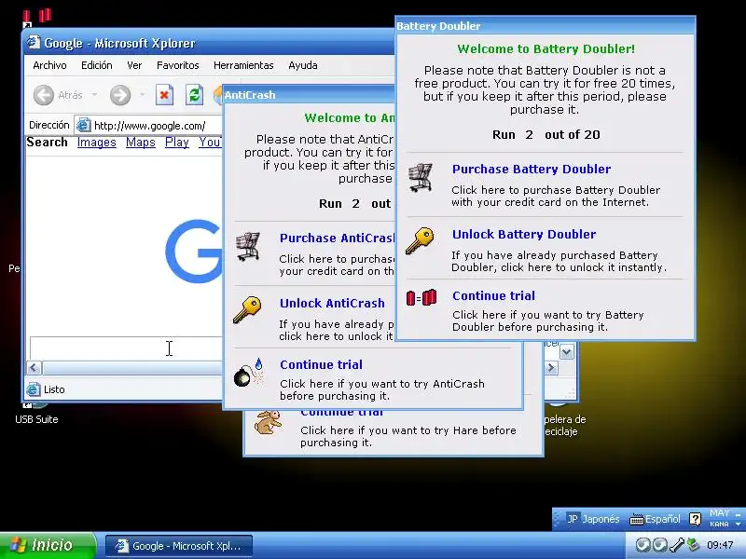Click Continue trial in AntiCrash window
Viewport: 746px width, 559px height.
321,364
